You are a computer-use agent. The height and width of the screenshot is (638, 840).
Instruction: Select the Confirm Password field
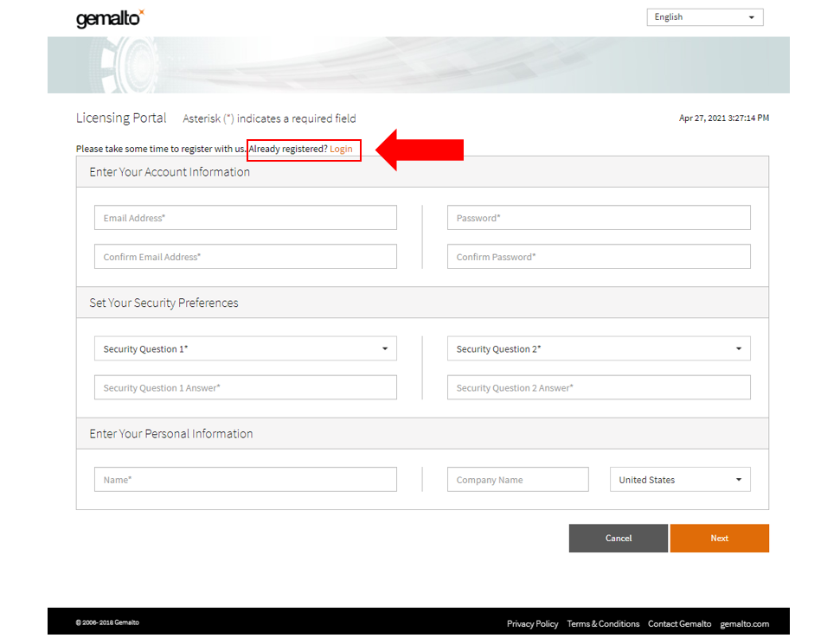click(598, 257)
